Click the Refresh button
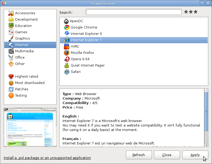The image size is (212, 164). pos(139,155)
